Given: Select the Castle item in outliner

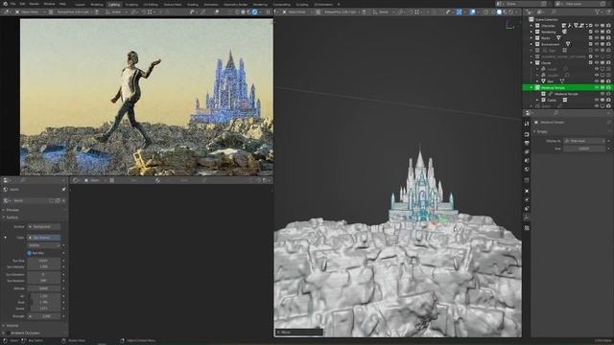Looking at the screenshot, I should tap(552, 100).
